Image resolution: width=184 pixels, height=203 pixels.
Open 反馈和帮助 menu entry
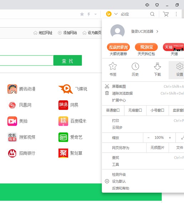[x=121, y=188]
